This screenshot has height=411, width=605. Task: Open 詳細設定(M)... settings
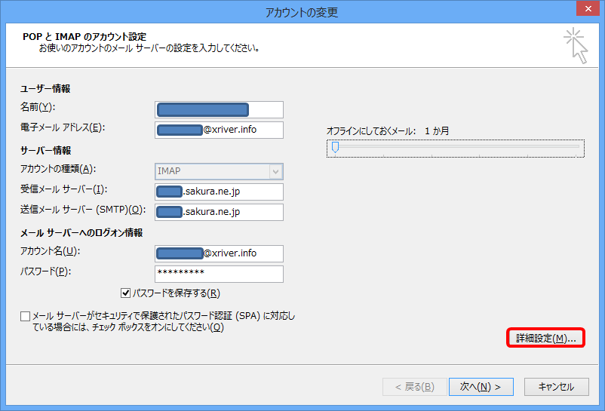(x=545, y=339)
